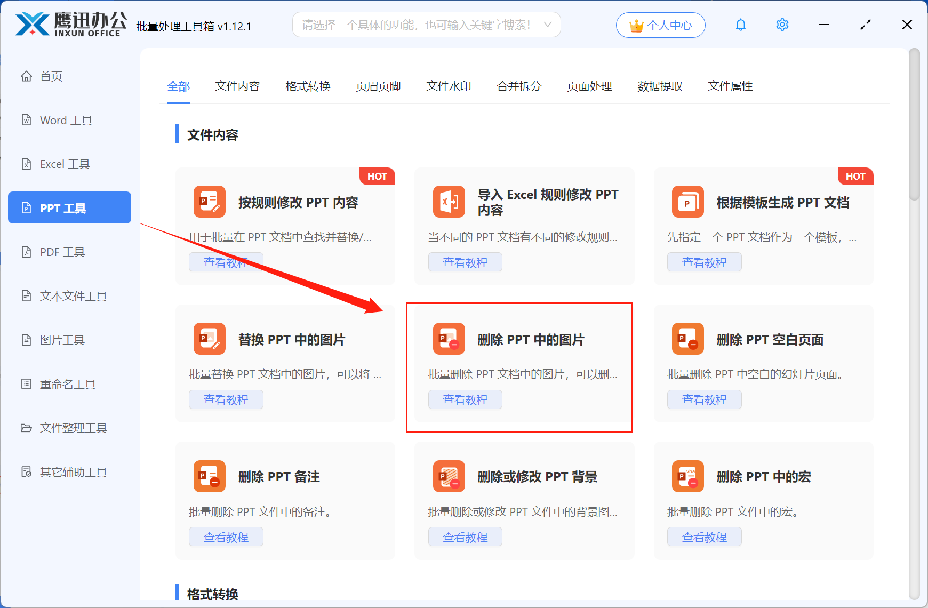This screenshot has height=608, width=928.
Task: Open the 删除 PPT 备注 tool card
Action: click(279, 476)
